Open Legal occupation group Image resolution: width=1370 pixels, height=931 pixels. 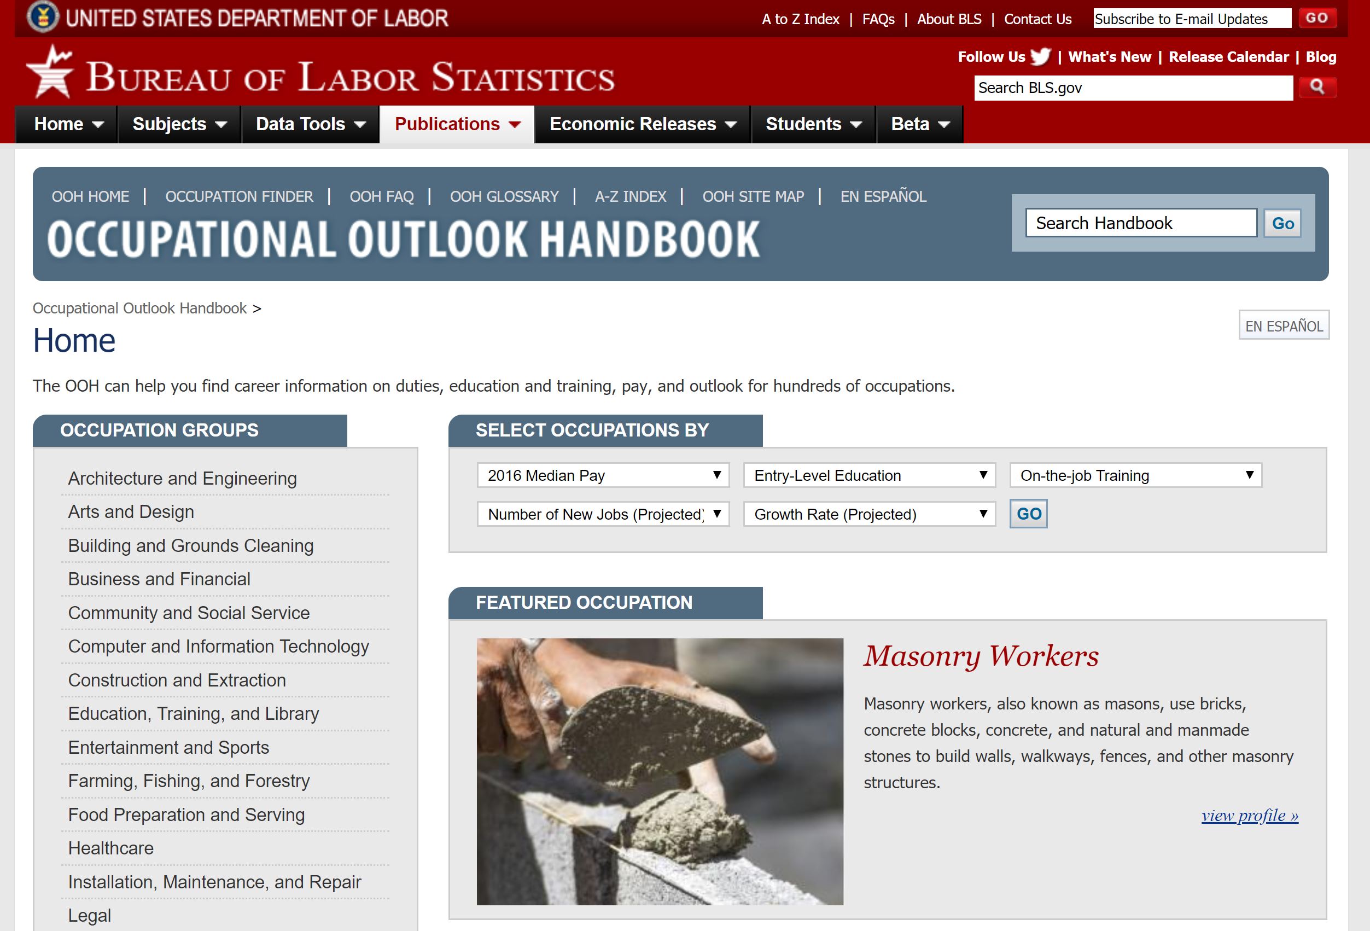[x=90, y=915]
